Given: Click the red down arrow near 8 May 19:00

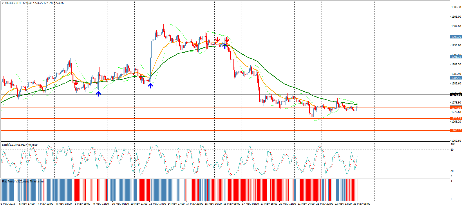Looking at the screenshot, I should [x=76, y=84].
